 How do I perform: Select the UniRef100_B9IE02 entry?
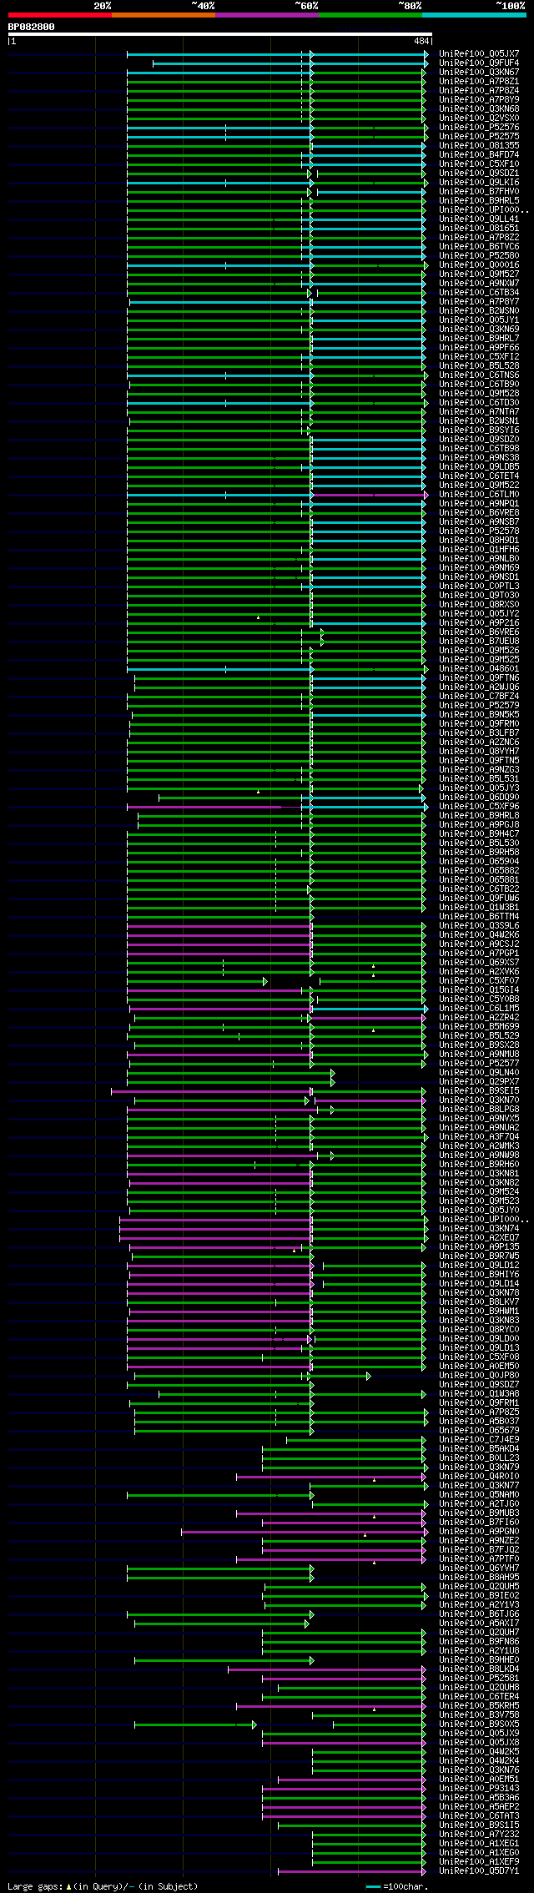tap(479, 1595)
